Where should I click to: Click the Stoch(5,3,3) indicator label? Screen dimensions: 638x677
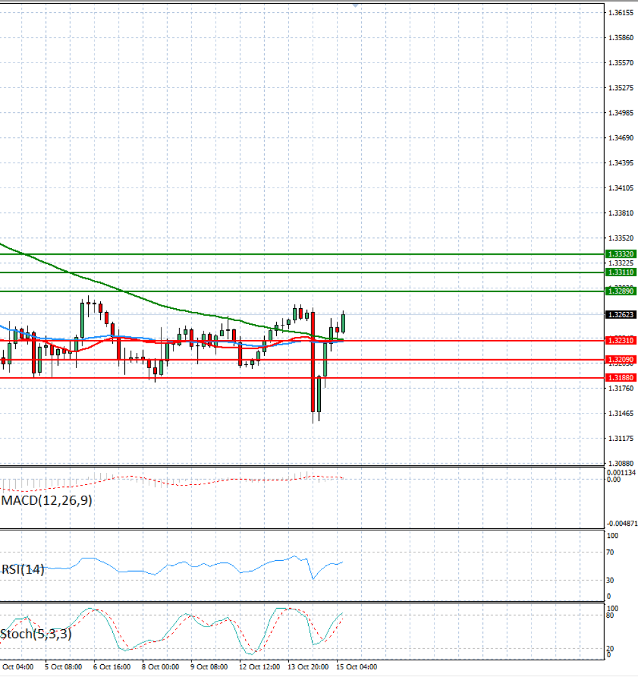[x=36, y=634]
